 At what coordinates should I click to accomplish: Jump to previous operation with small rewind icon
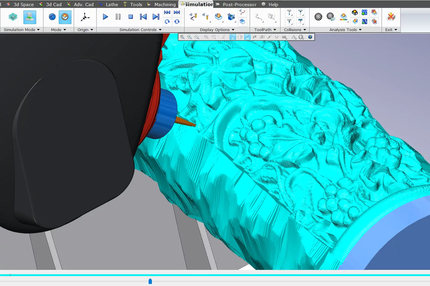pos(167,13)
